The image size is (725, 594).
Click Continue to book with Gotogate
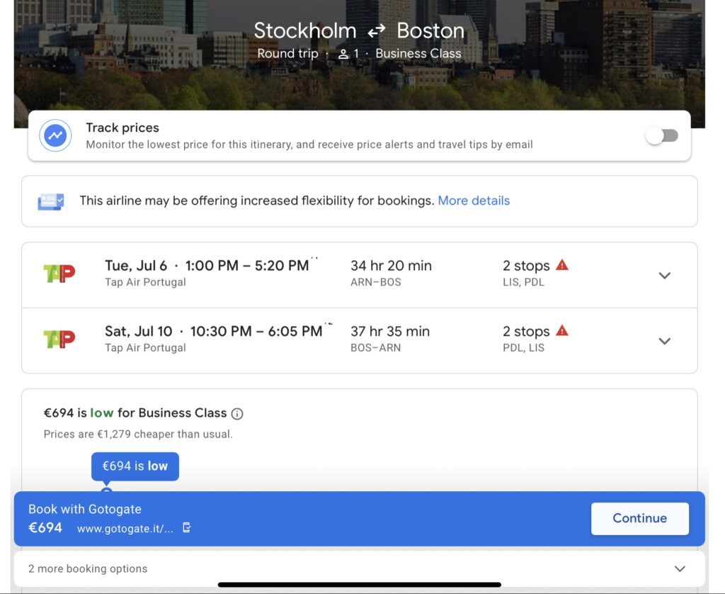(x=639, y=518)
